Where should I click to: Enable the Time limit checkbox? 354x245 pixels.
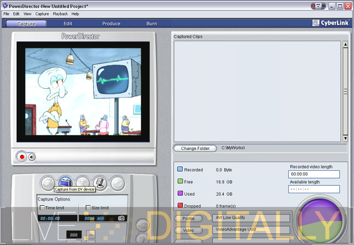[x=42, y=208]
